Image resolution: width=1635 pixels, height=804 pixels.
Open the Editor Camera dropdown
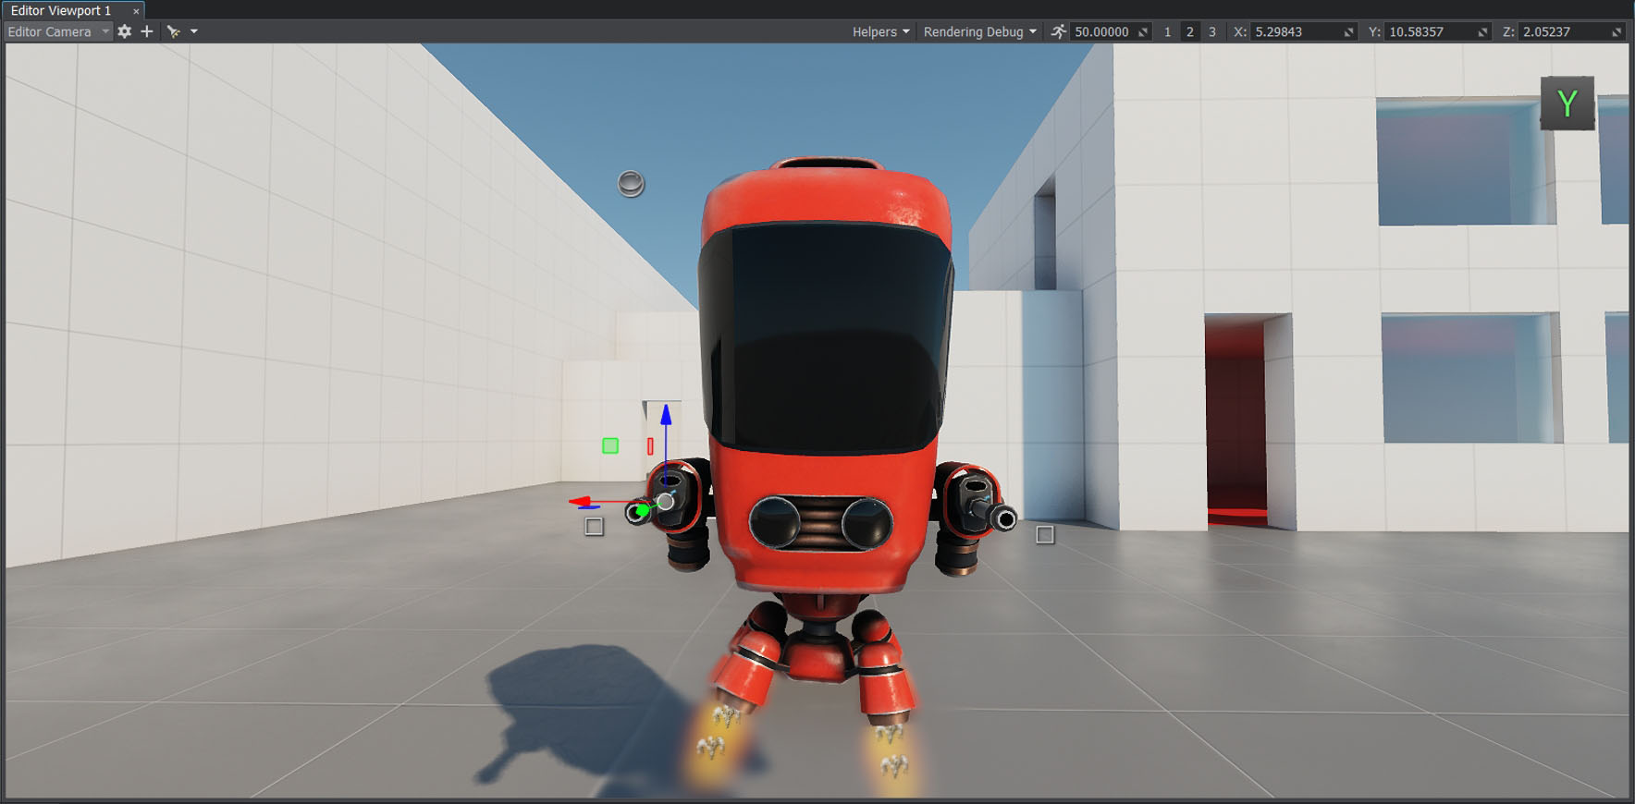57,31
